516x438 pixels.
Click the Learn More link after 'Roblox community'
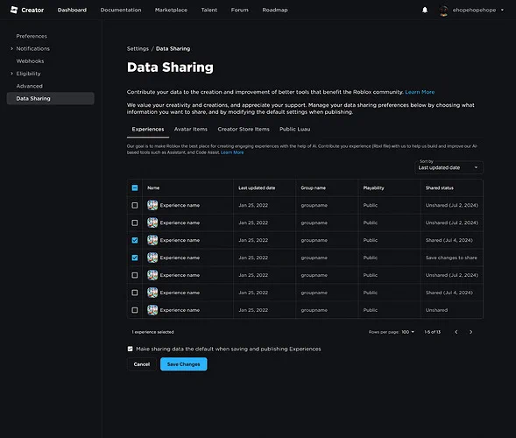420,92
